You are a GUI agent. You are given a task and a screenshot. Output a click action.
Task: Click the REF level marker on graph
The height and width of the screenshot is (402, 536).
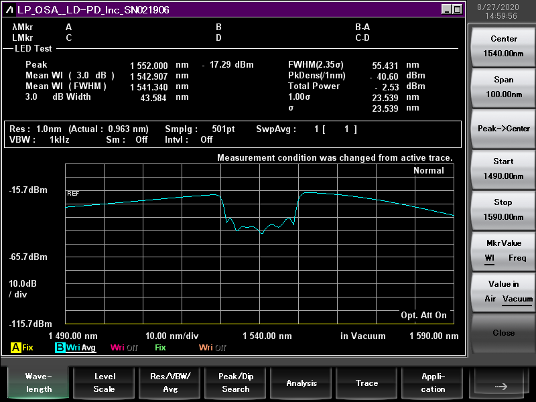[73, 193]
